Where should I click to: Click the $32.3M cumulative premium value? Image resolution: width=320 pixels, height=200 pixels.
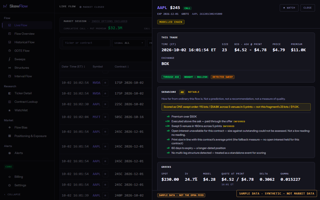(115, 28)
